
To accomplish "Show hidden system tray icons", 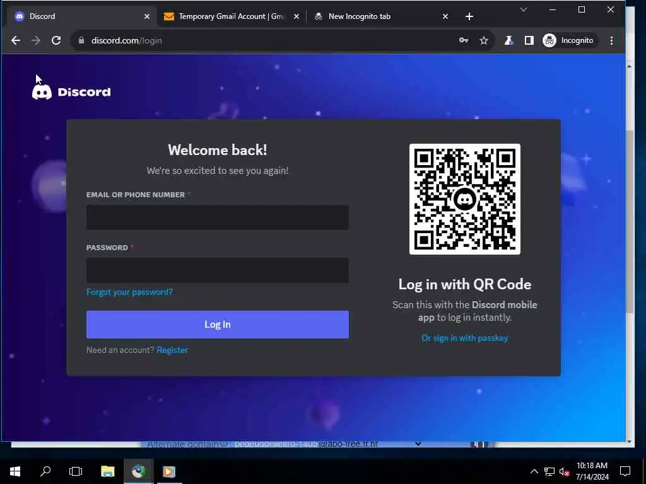I will (x=534, y=471).
